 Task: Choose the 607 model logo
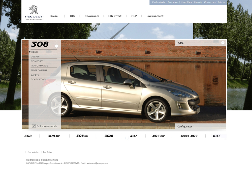[x=216, y=136]
